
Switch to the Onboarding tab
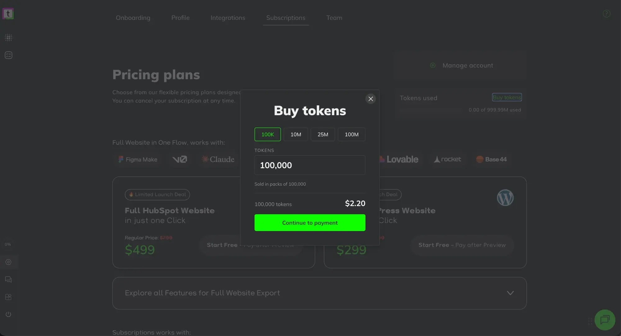133,18
